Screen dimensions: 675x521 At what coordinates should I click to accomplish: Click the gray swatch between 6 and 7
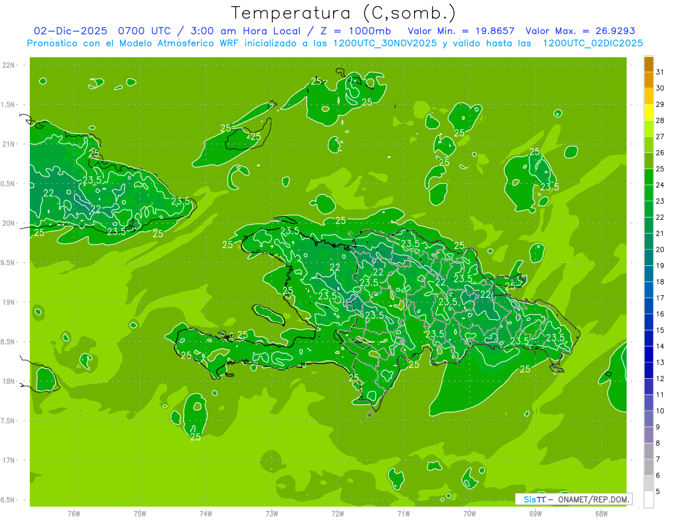tap(649, 467)
